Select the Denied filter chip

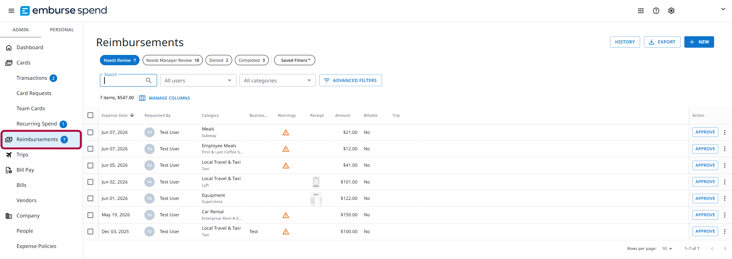click(x=219, y=60)
